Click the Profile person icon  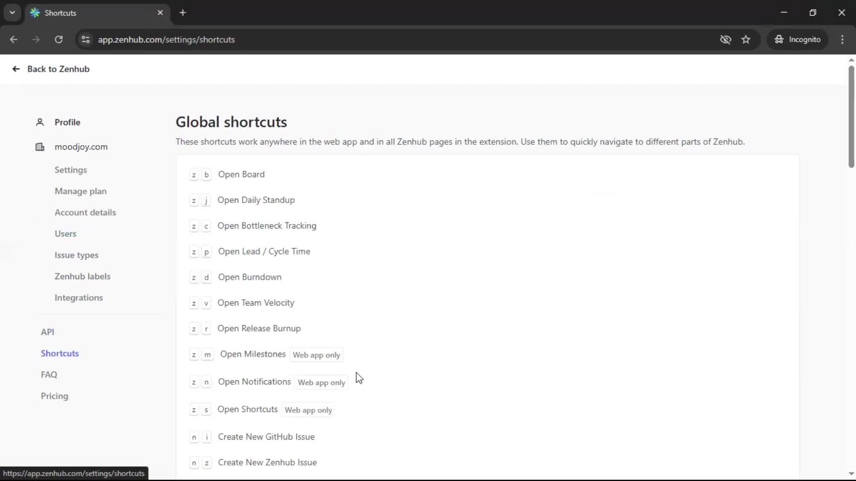pos(40,122)
